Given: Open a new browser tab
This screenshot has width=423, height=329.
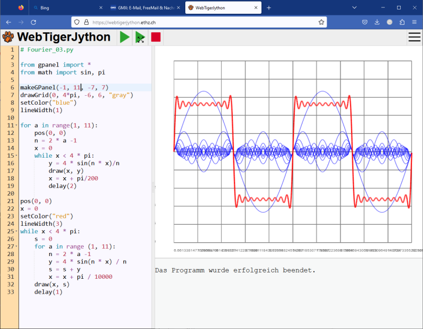Looking at the screenshot, I should tap(269, 8).
